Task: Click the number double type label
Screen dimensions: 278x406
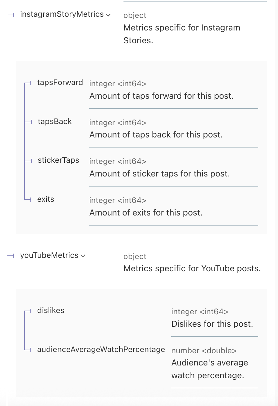Action: click(x=204, y=351)
